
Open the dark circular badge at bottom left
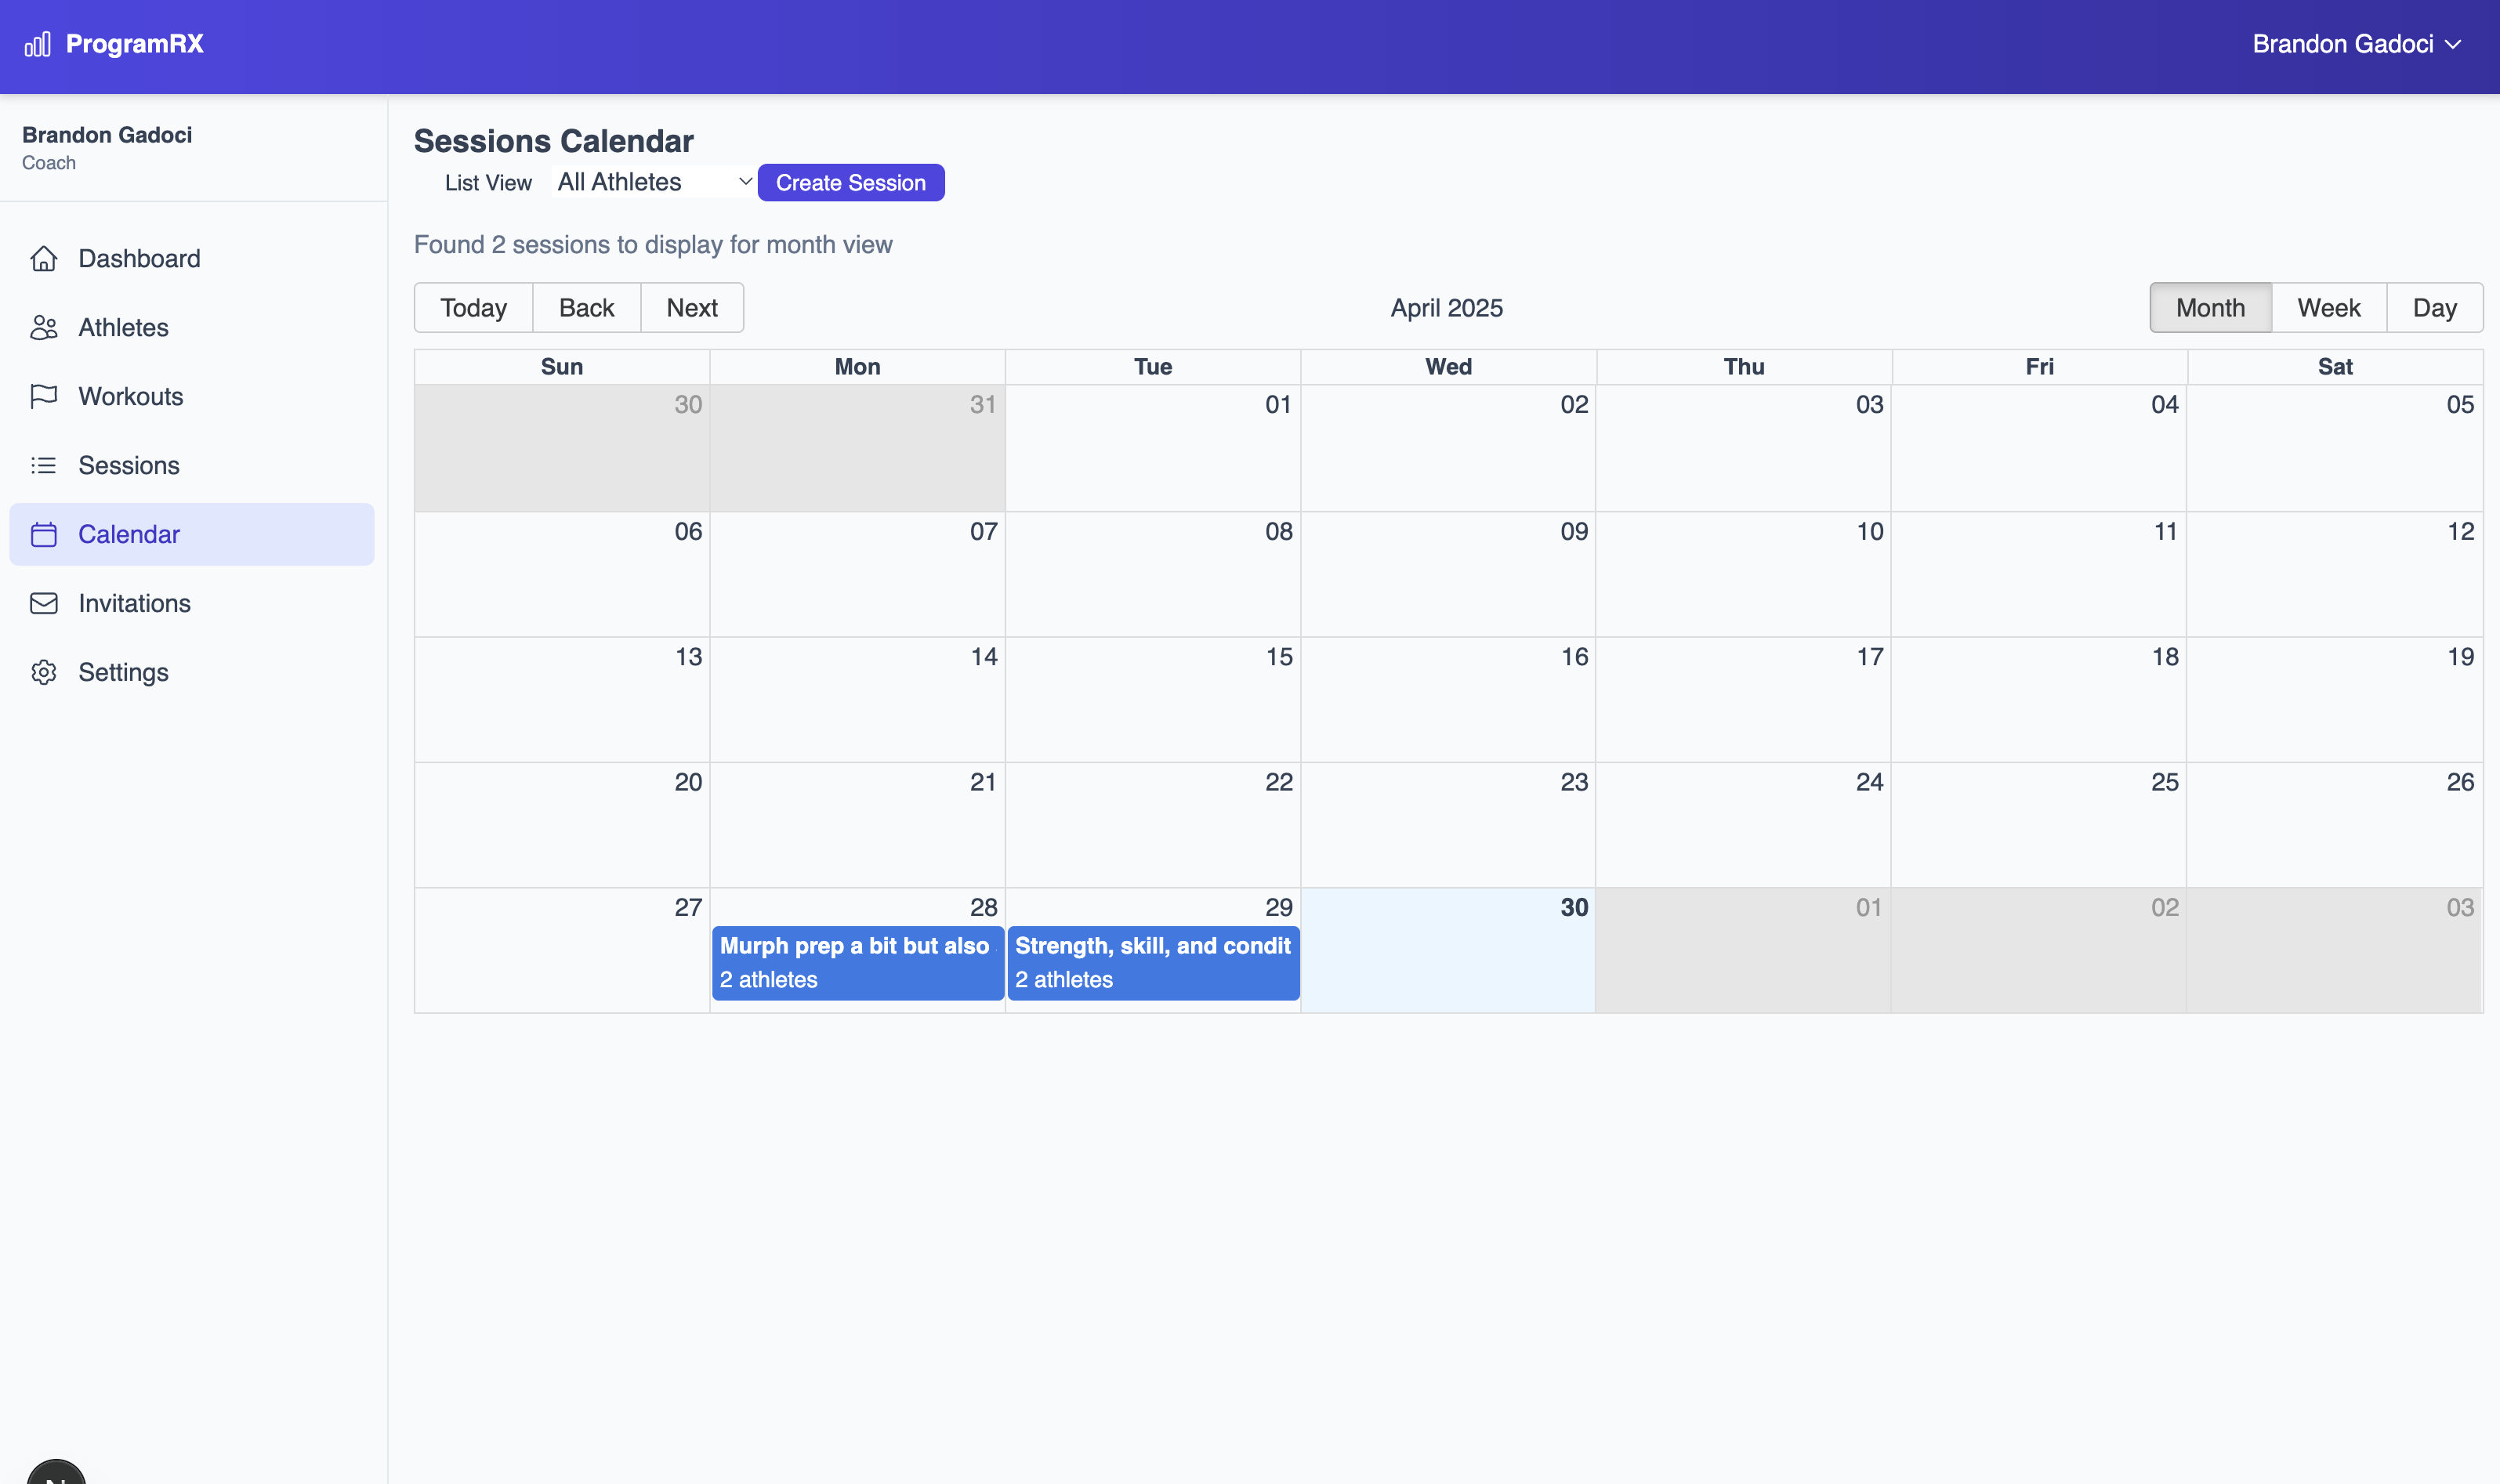[56, 1472]
